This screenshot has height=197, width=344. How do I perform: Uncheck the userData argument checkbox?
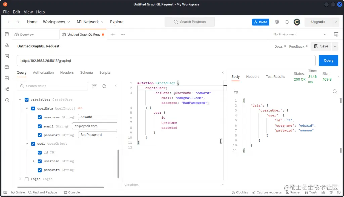pos(33,108)
